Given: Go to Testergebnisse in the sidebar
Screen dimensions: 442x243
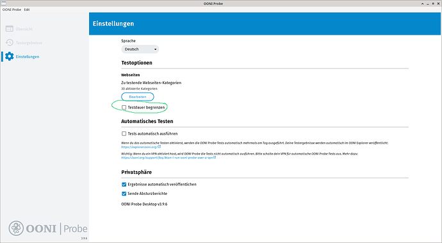Looking at the screenshot, I should pyautogui.click(x=29, y=43).
